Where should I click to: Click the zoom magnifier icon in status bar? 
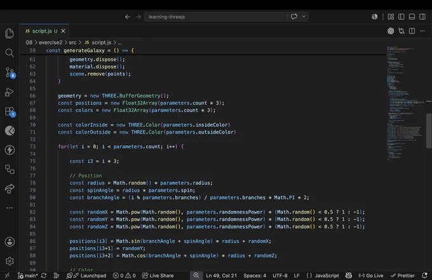point(196,276)
